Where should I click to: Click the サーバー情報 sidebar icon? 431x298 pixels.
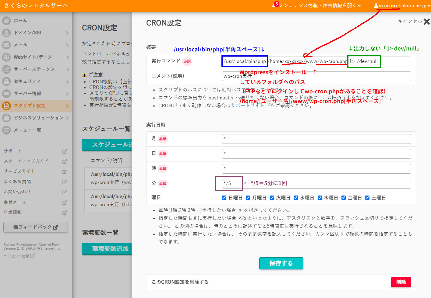pos(7,93)
